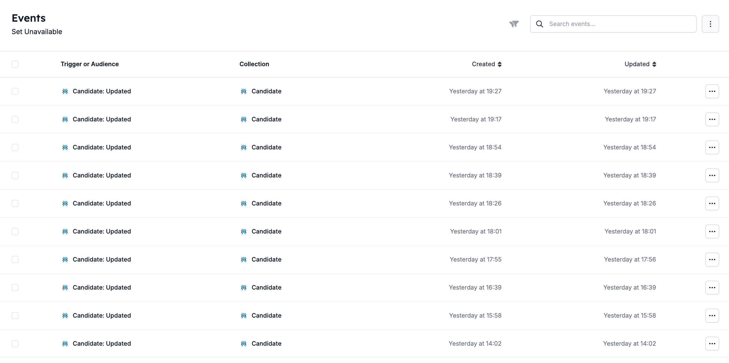The image size is (729, 363).
Task: Click Candidate collection text in 19:17 row
Action: (x=266, y=119)
